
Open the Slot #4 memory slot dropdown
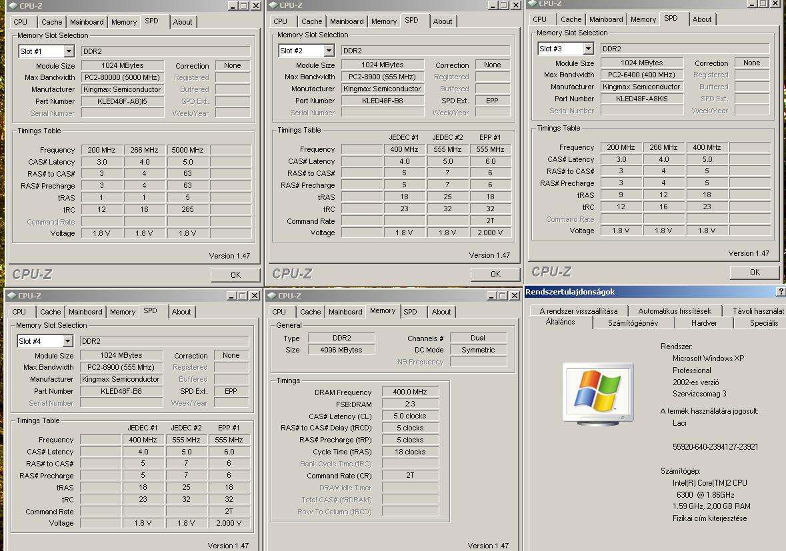coord(68,341)
